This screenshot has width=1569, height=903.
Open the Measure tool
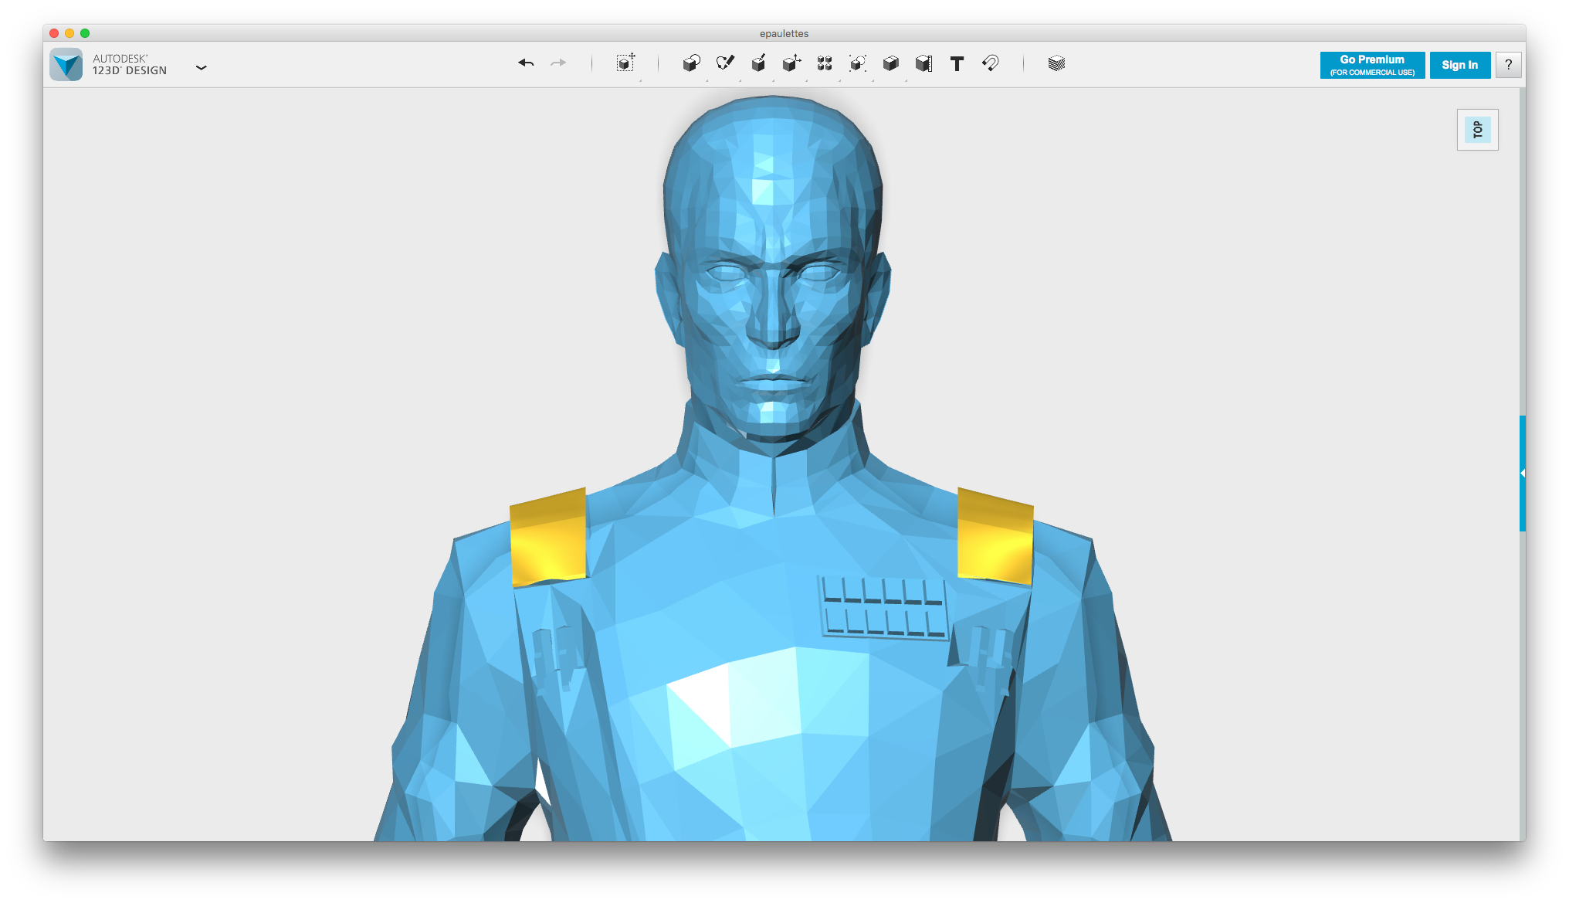click(x=924, y=63)
